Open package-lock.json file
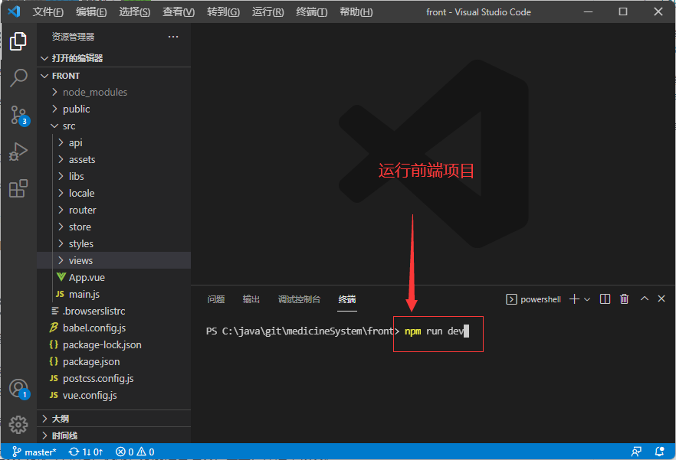The image size is (676, 460). point(113,344)
